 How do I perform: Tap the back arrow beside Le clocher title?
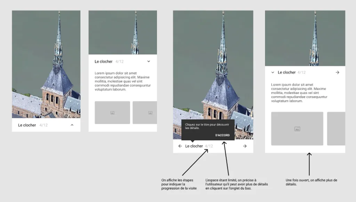click(179, 146)
